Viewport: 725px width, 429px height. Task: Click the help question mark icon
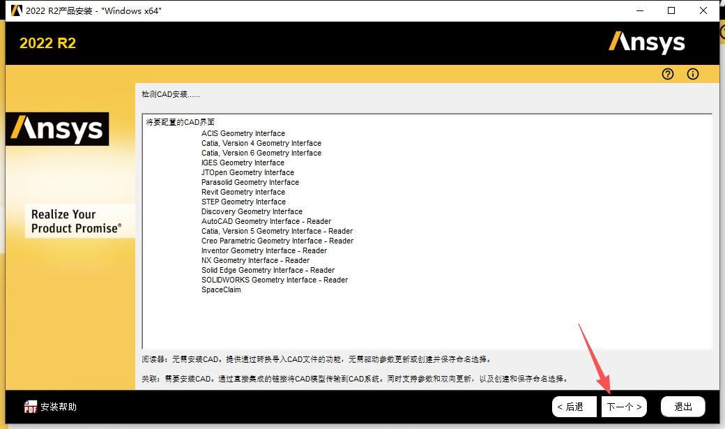tap(667, 73)
